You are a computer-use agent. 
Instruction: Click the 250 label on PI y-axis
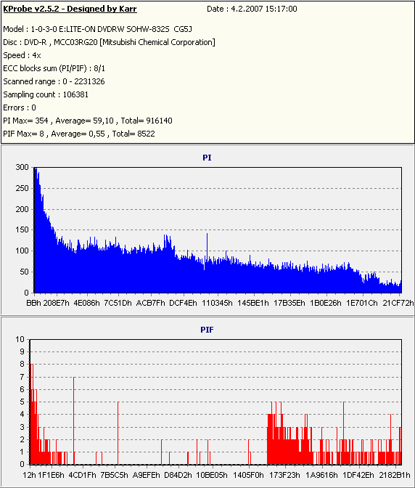coord(22,188)
